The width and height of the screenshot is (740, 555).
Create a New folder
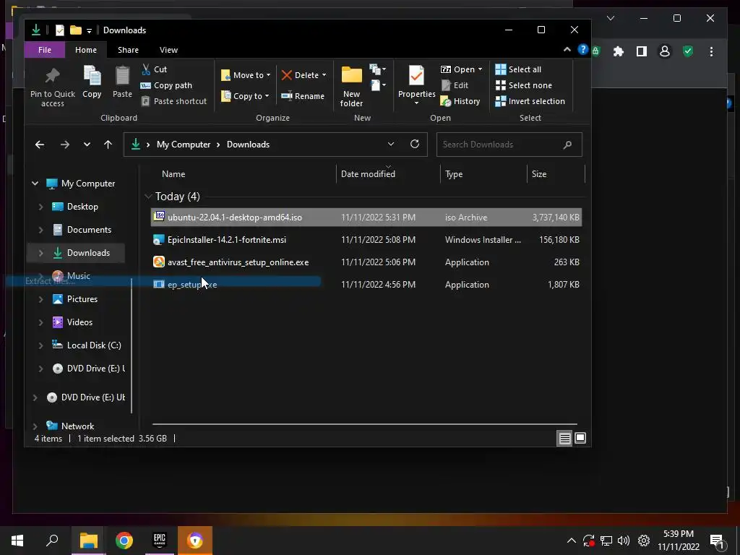[352, 87]
